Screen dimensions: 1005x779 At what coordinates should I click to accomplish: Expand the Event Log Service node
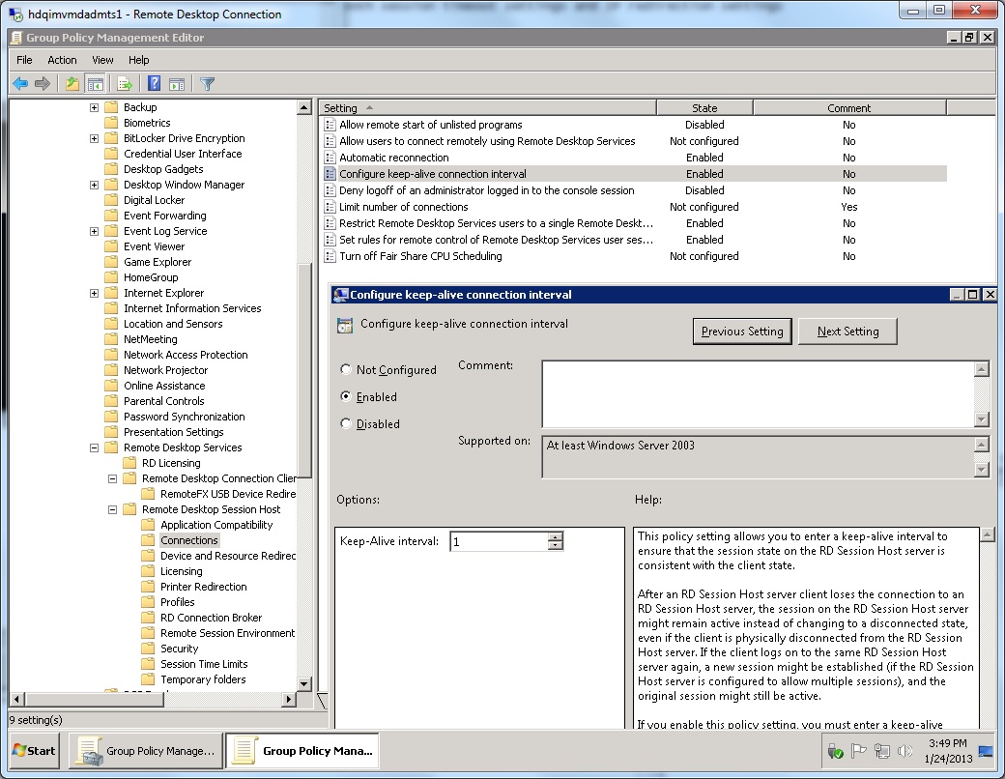95,231
